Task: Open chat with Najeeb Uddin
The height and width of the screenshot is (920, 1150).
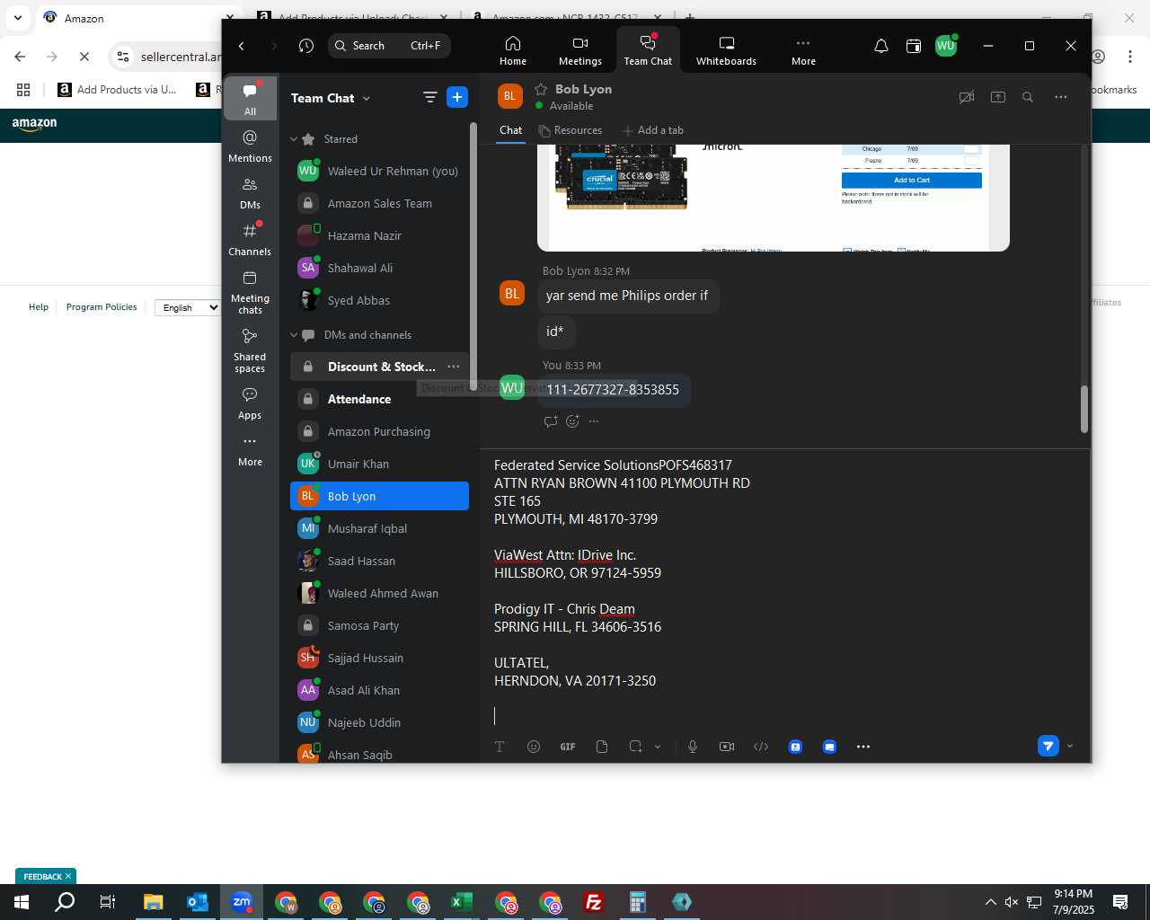Action: tap(379, 722)
